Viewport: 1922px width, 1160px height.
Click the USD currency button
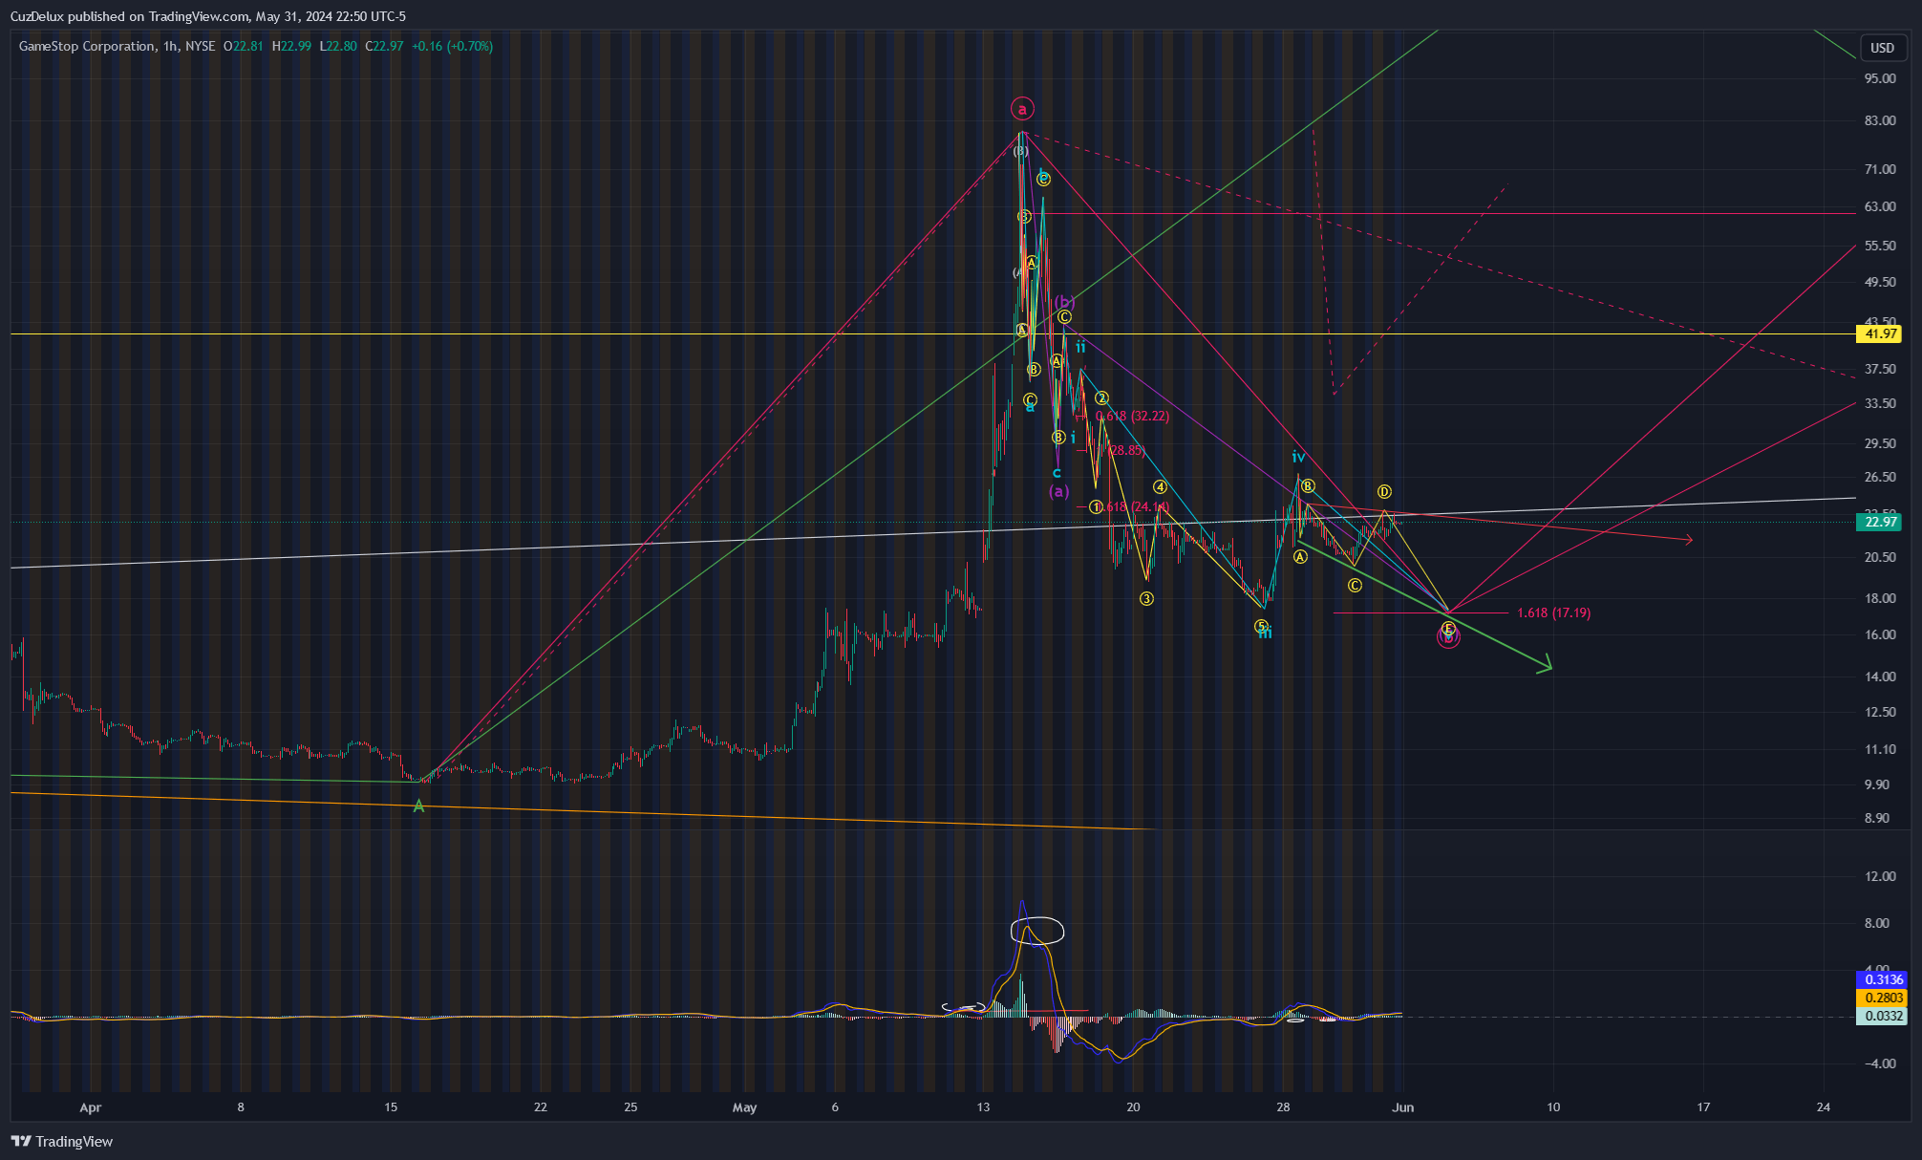coord(1882,48)
